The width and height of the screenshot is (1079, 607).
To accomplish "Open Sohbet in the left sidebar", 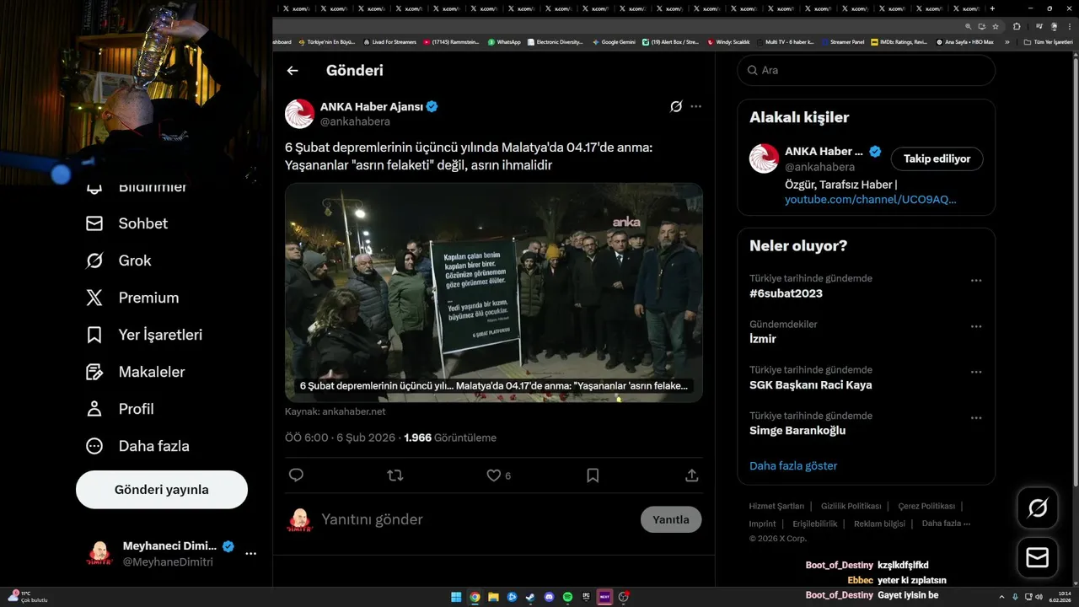I will [127, 223].
